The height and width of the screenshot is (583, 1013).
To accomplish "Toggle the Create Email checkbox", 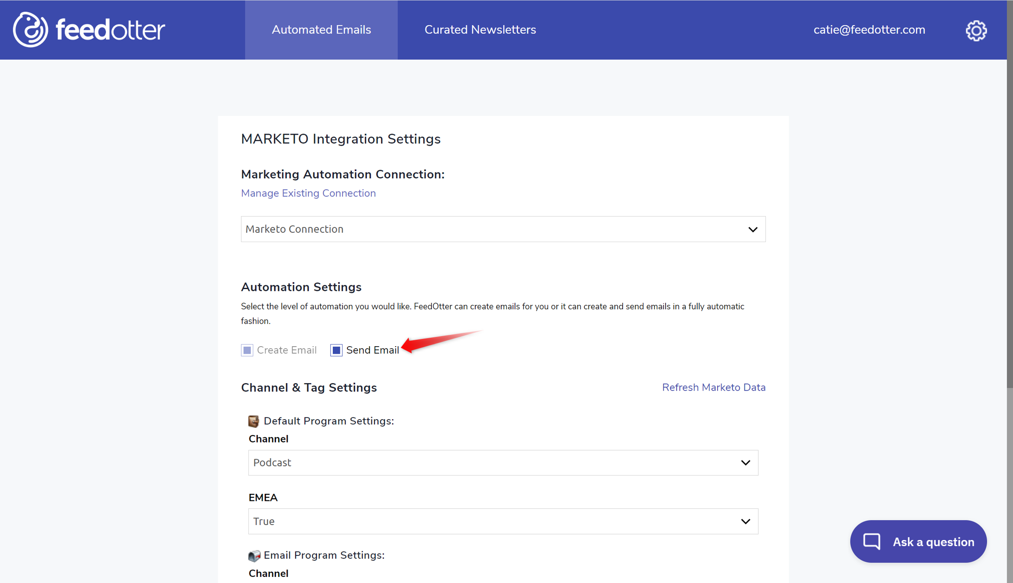I will 247,350.
